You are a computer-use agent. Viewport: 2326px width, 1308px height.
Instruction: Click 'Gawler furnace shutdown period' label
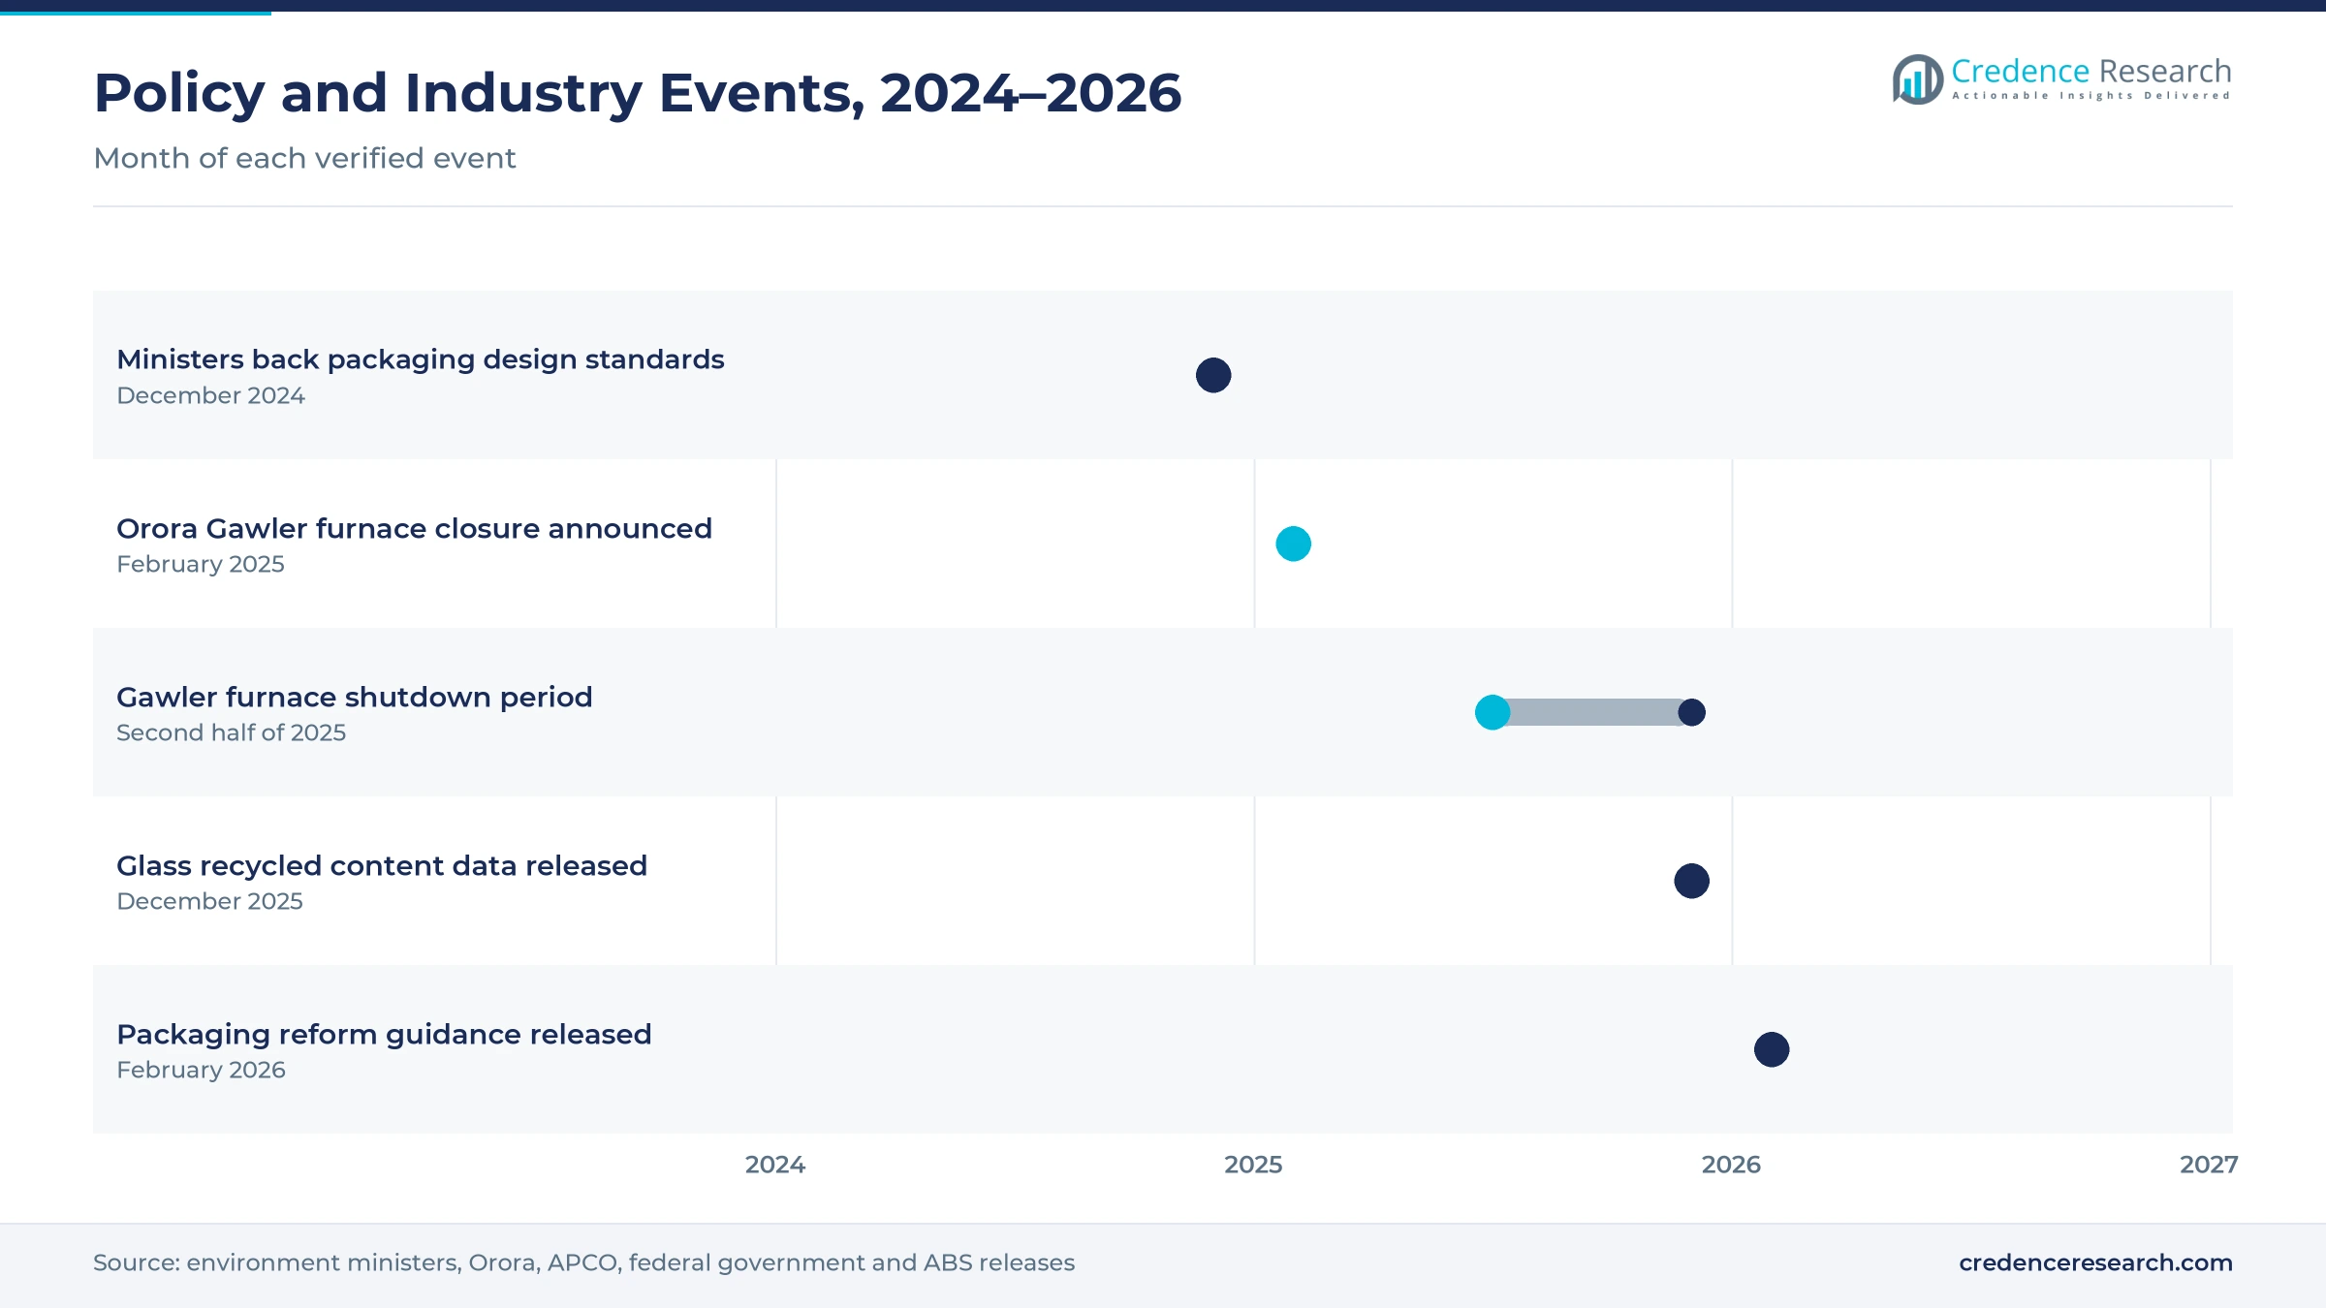pyautogui.click(x=355, y=697)
